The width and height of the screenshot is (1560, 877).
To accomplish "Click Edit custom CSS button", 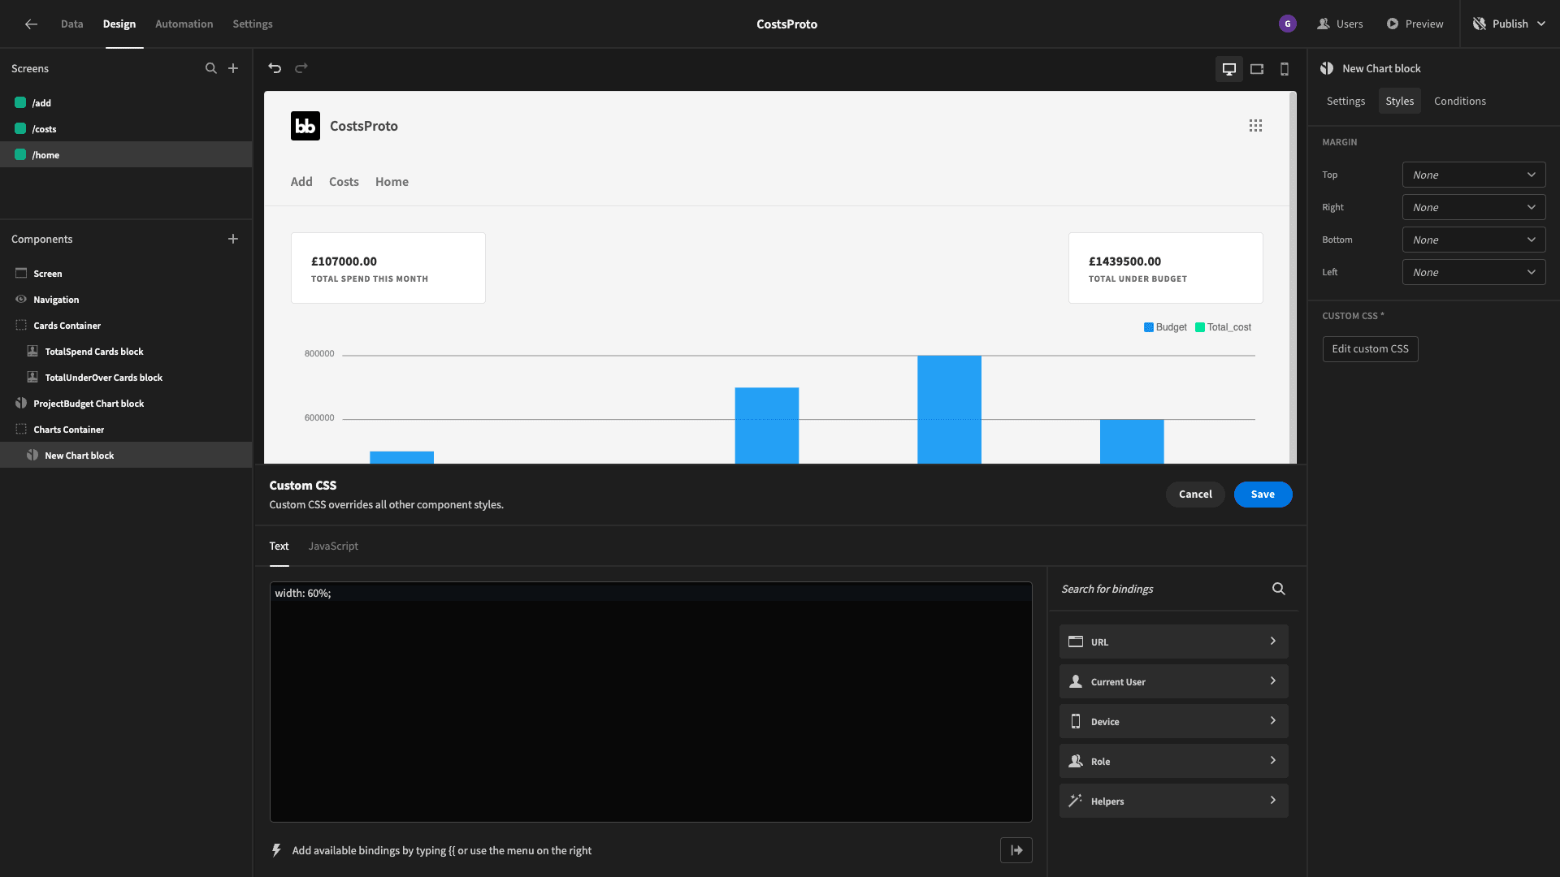I will pyautogui.click(x=1370, y=348).
